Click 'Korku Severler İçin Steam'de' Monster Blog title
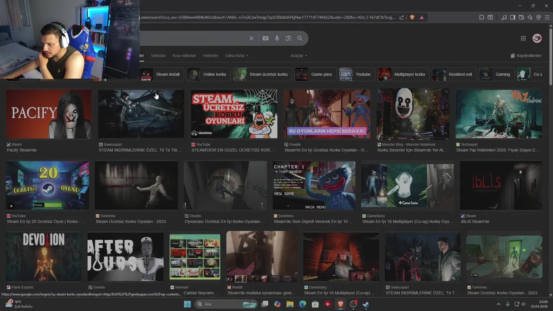Viewport: 553px width, 311px height. [412, 150]
